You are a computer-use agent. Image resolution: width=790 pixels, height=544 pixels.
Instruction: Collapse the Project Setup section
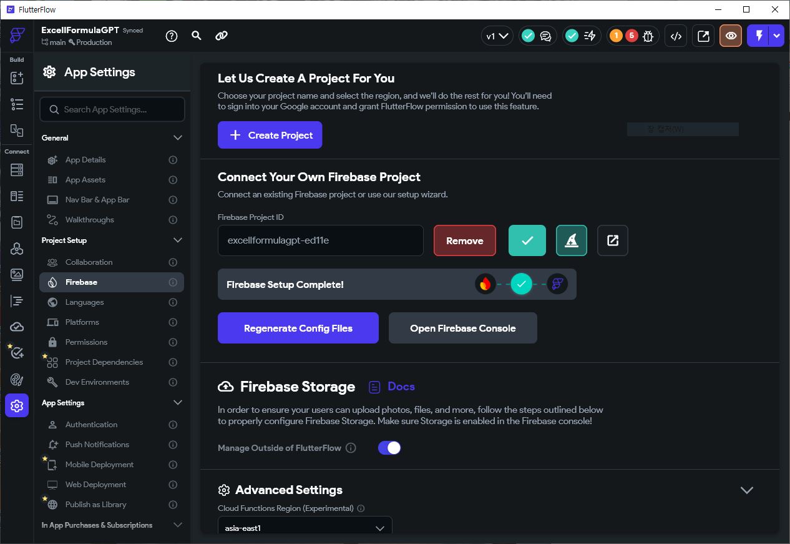tap(178, 240)
